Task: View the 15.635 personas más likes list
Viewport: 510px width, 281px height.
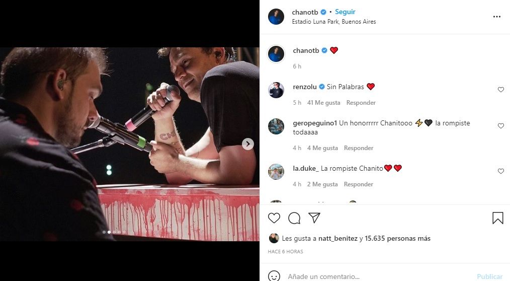Action: coord(397,238)
